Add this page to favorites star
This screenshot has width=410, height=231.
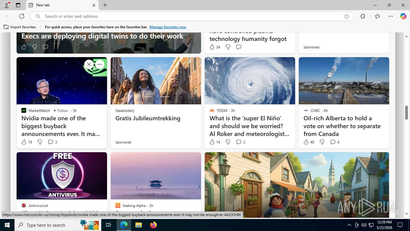[347, 16]
